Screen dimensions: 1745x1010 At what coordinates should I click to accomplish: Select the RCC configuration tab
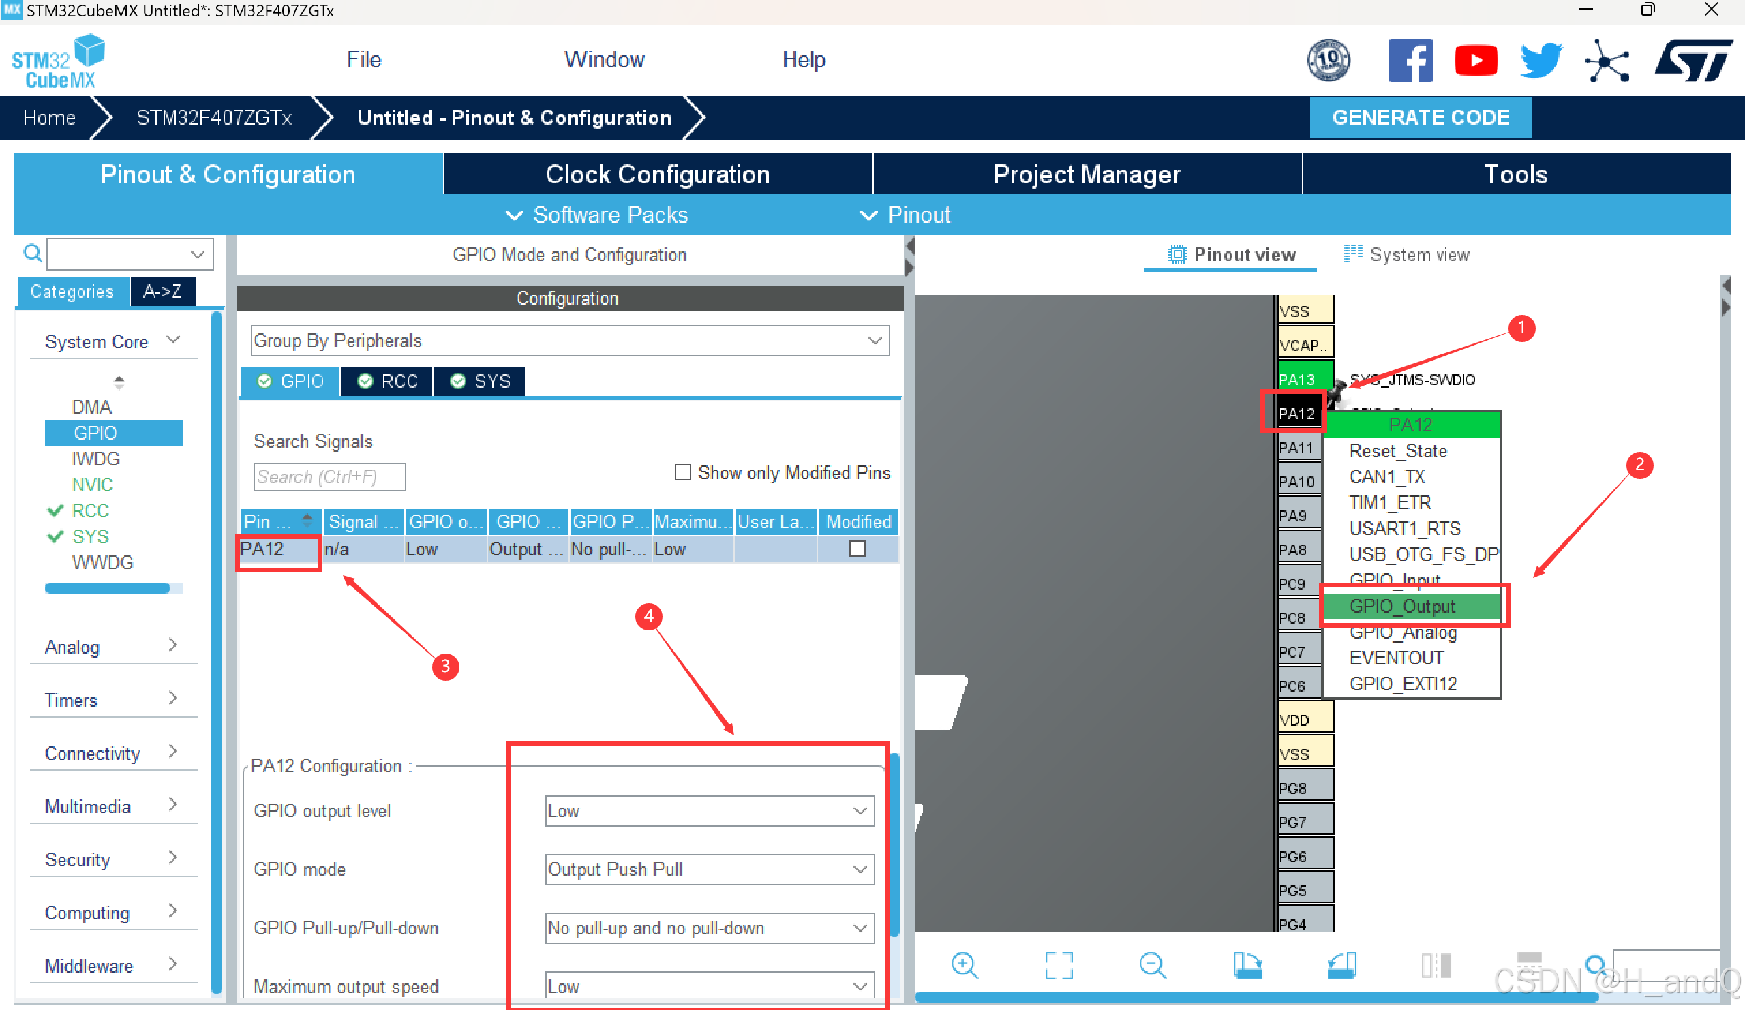[x=387, y=382]
